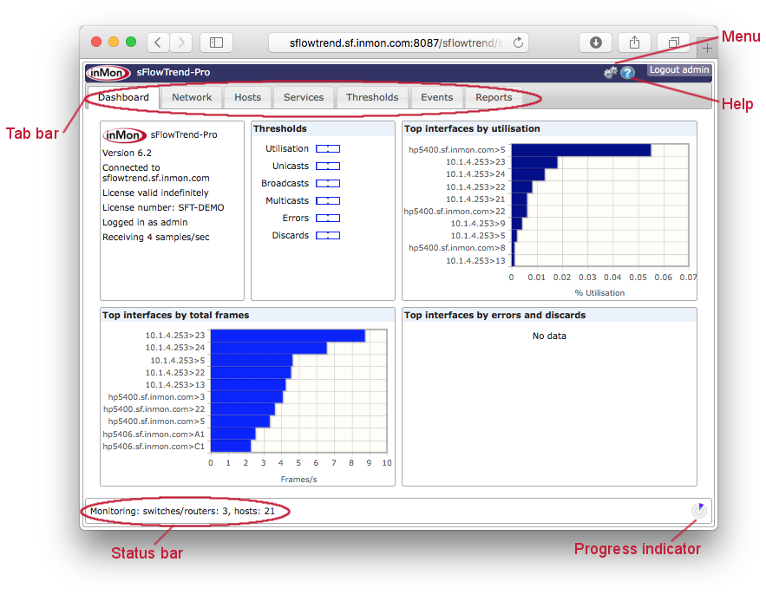Show all tabs overview button
The width and height of the screenshot is (766, 601).
[674, 42]
